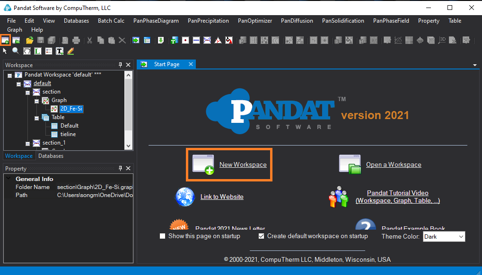Click the greyed database icon with S
The image size is (482, 275).
pyautogui.click(x=338, y=40)
